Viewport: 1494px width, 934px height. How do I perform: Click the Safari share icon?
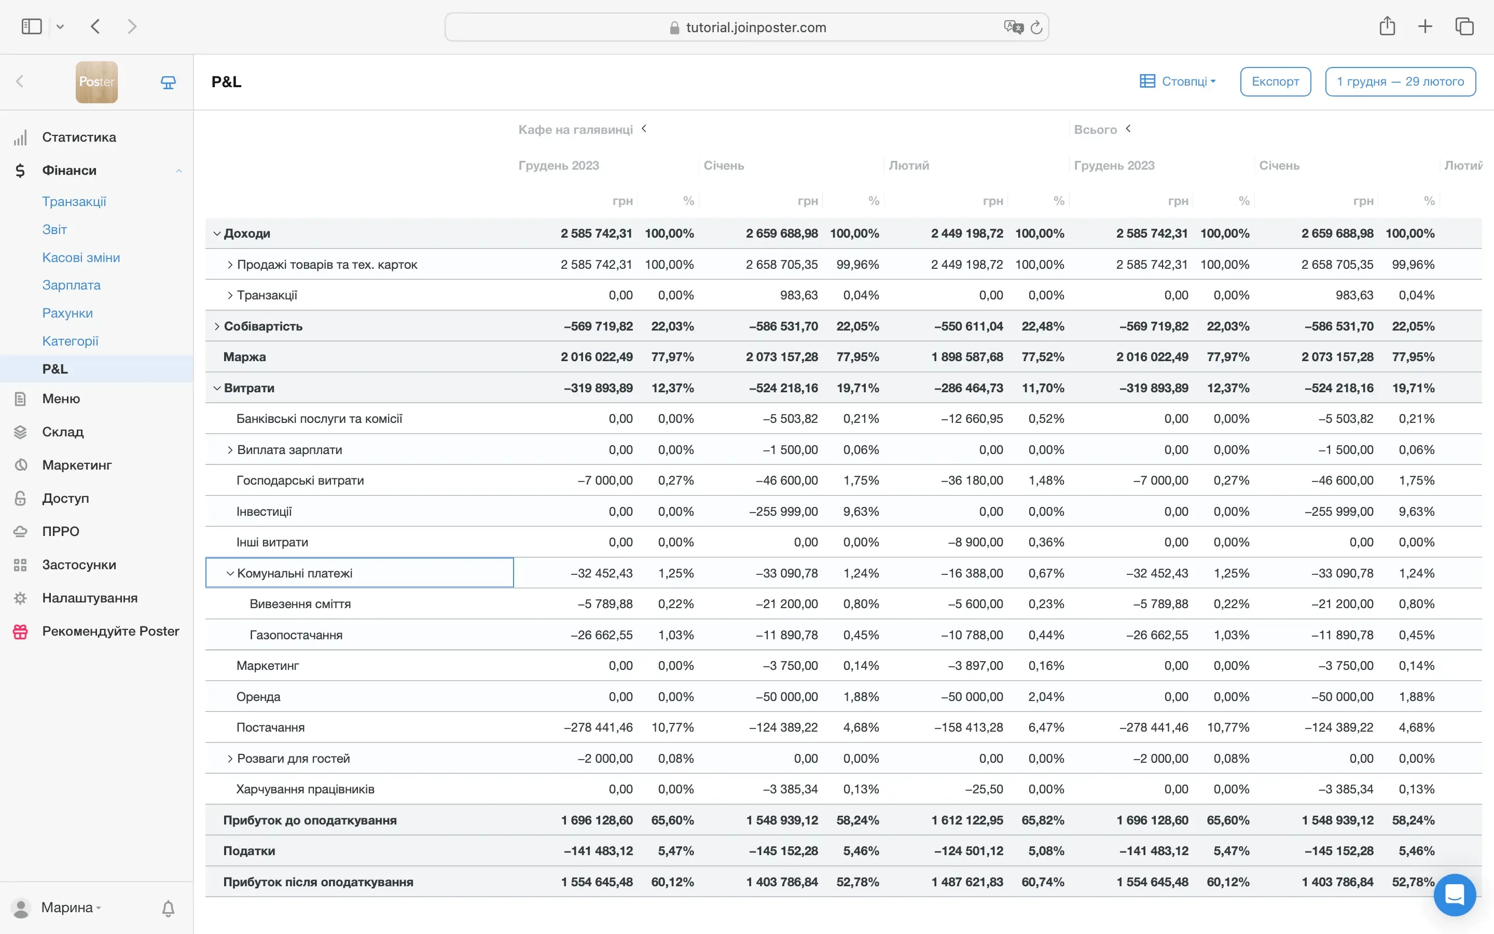click(1387, 26)
